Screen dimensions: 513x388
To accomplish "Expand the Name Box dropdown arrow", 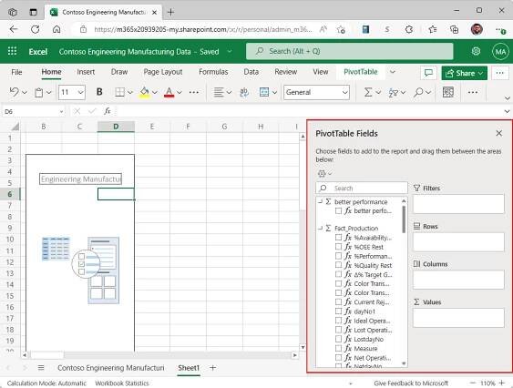I will point(61,112).
